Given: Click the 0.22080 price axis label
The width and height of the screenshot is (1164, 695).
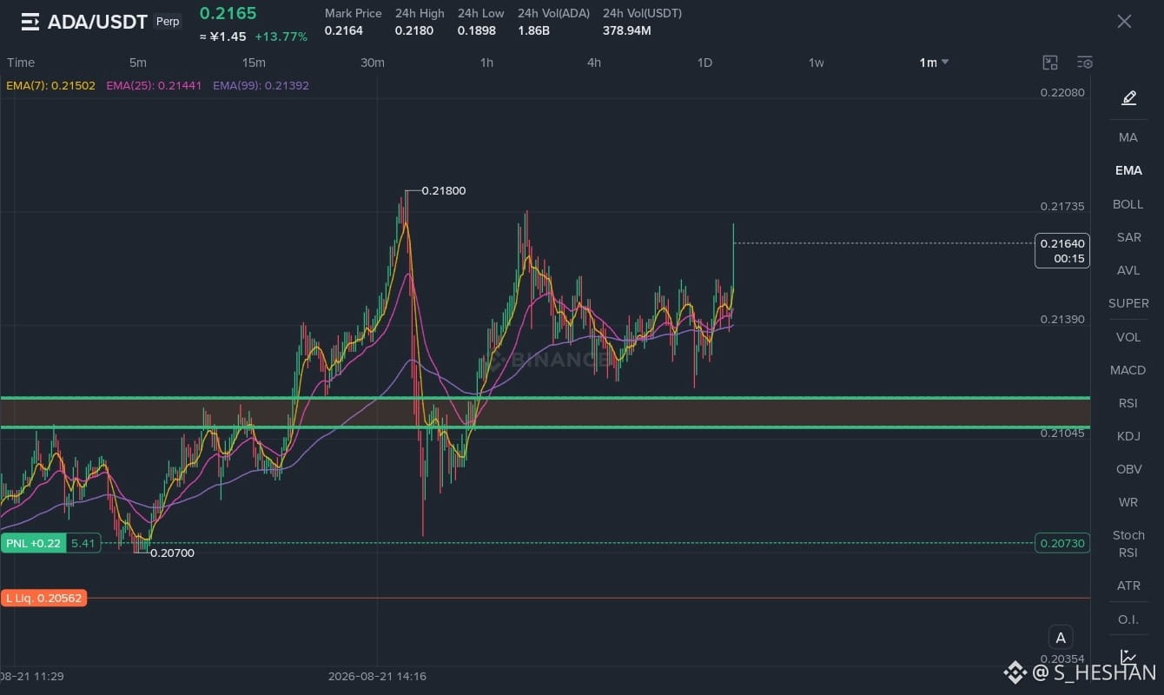Looking at the screenshot, I should tap(1062, 92).
